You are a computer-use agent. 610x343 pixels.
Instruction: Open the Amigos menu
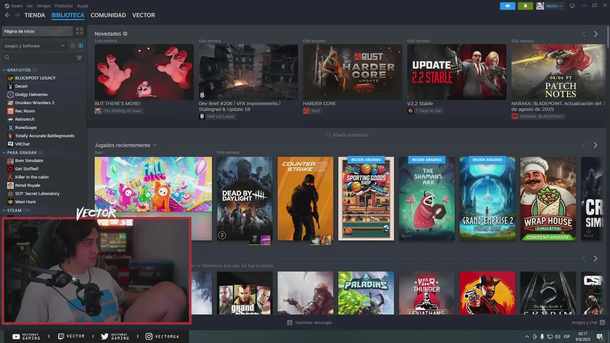(43, 6)
